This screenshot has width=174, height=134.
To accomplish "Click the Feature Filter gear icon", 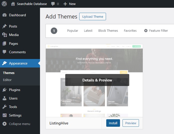I will pos(146,30).
